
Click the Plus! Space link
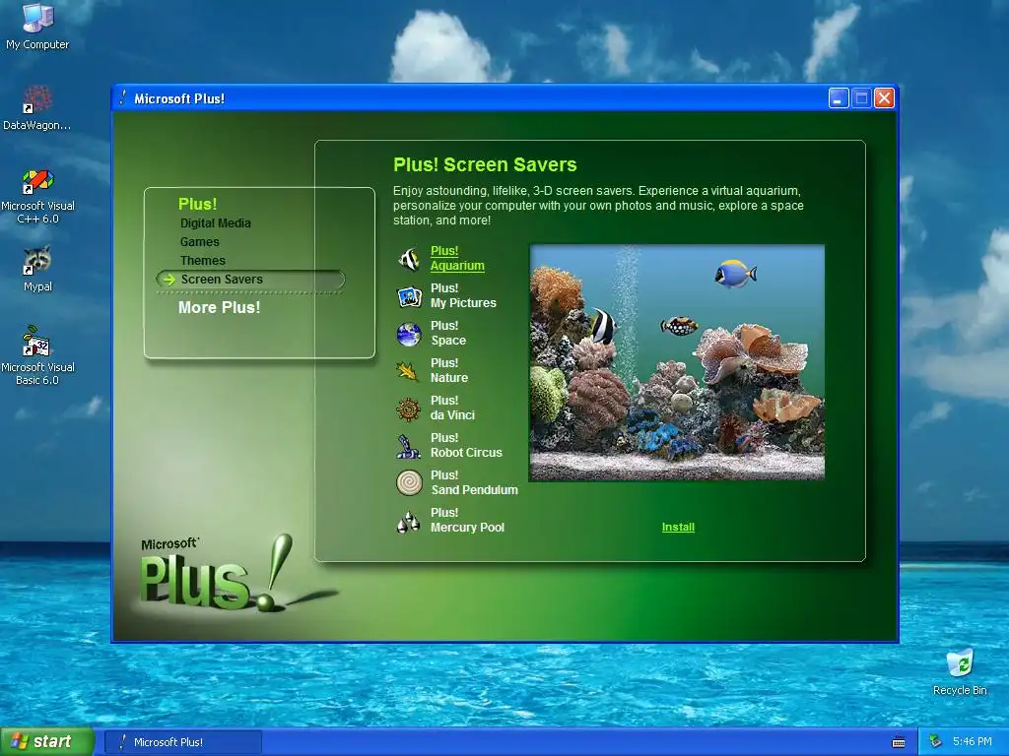(x=448, y=333)
